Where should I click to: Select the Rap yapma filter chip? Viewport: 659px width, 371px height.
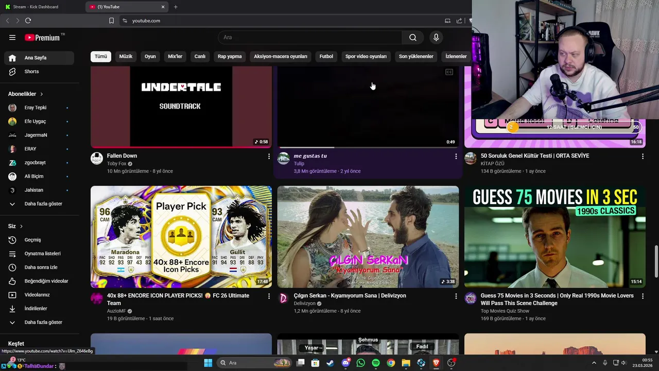(x=230, y=56)
